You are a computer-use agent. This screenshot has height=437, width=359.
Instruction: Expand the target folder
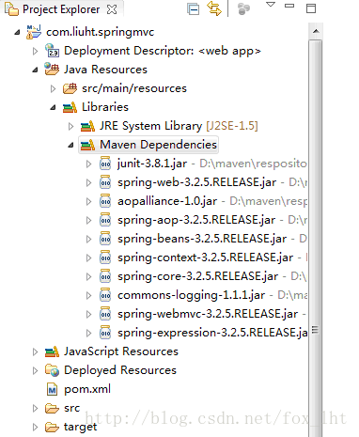35,427
